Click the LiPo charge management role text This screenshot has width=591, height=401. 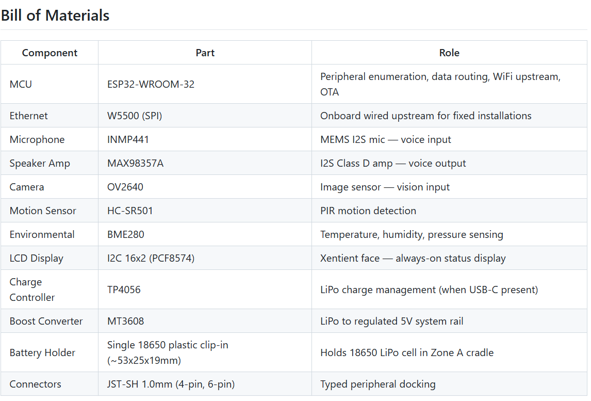429,290
